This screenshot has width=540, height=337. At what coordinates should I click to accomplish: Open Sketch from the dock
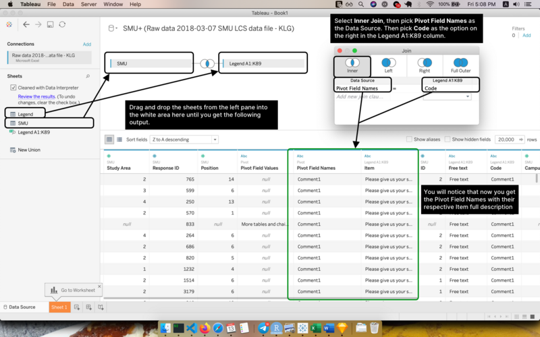tap(342, 328)
